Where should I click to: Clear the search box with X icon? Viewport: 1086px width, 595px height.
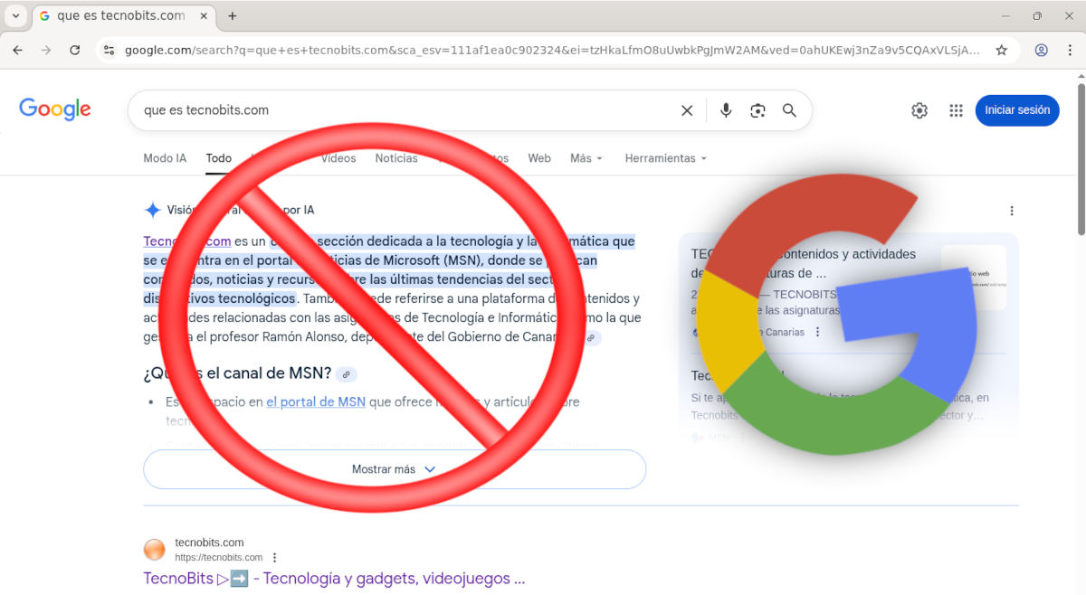(687, 110)
